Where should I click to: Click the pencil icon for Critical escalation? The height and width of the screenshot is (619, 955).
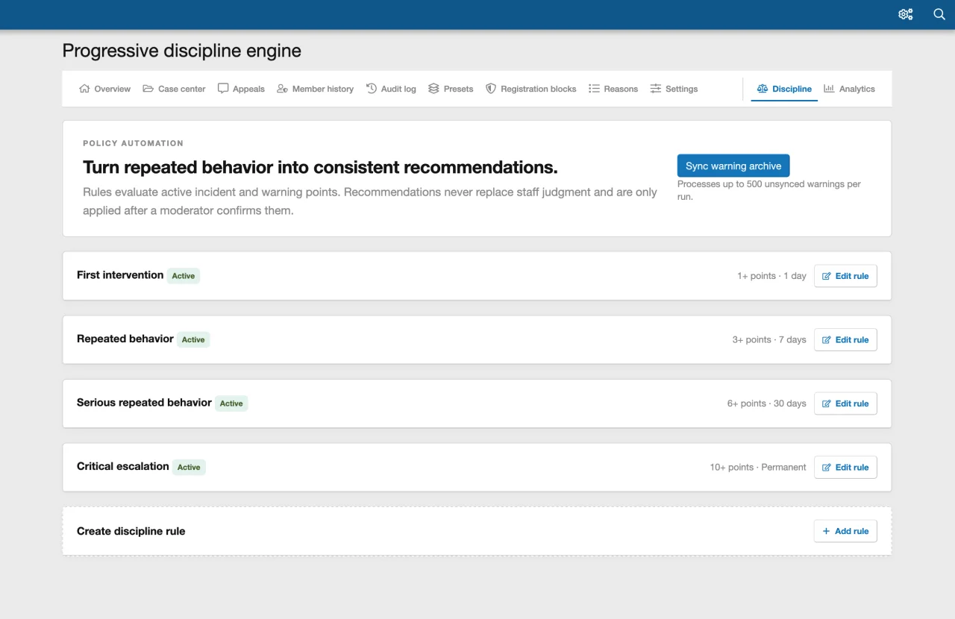click(827, 468)
